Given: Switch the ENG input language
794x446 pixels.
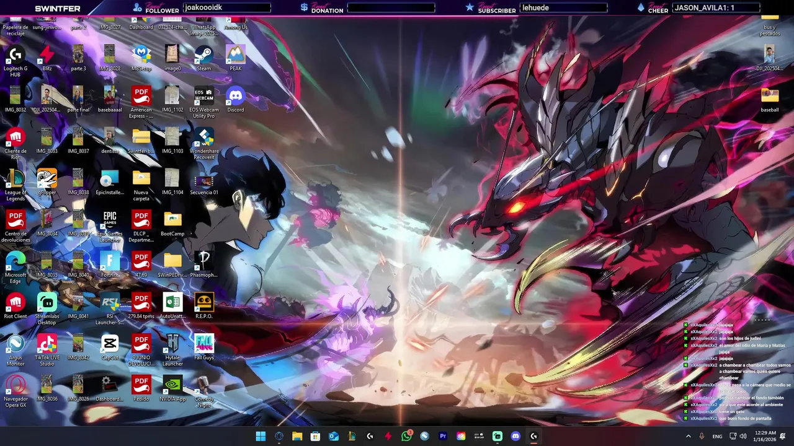Looking at the screenshot, I should coord(717,436).
